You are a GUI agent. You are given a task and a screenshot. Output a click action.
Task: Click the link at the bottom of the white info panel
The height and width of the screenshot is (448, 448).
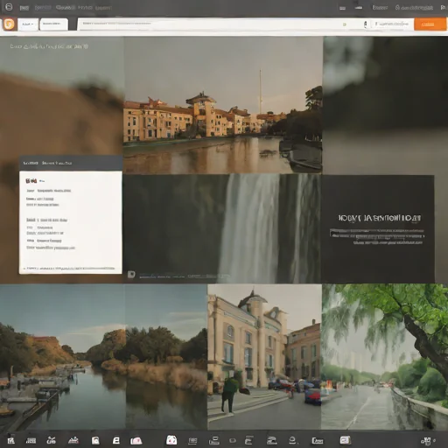click(71, 268)
